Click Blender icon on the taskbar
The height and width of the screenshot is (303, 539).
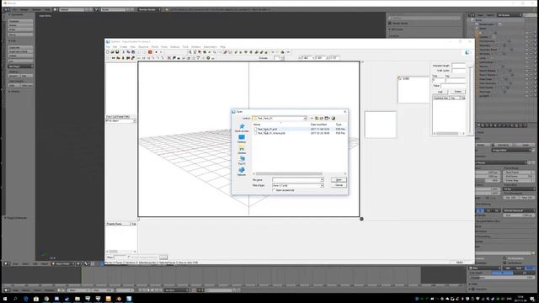119,299
